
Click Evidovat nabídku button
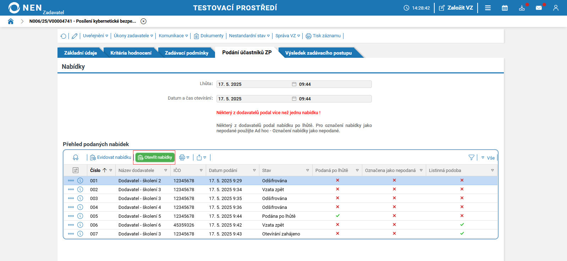[111, 157]
